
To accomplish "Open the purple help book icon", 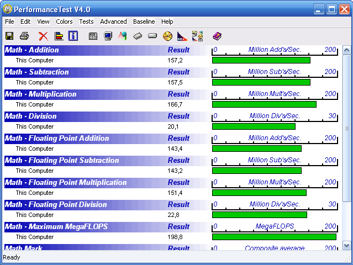I will (x=217, y=36).
